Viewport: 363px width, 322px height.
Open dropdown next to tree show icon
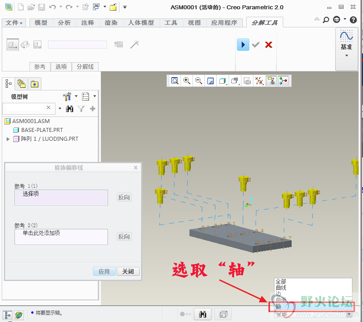click(x=95, y=96)
